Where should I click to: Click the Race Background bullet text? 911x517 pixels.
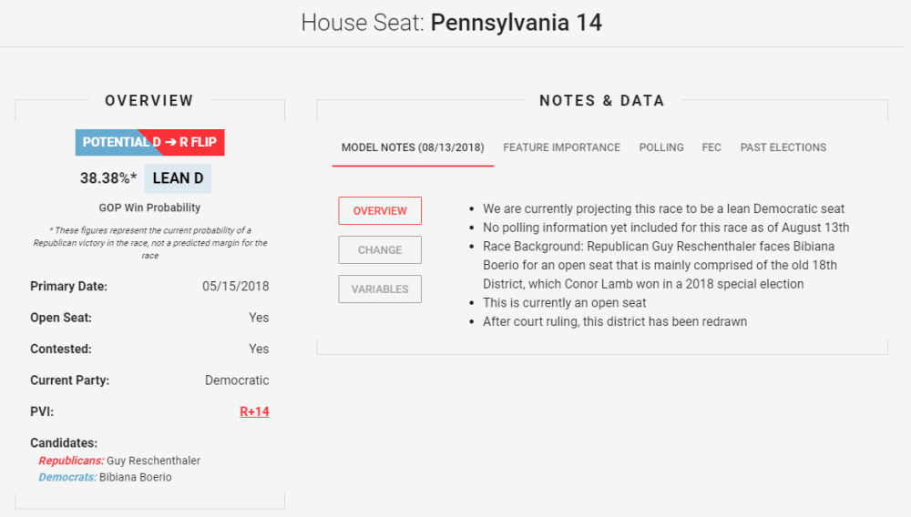pos(658,265)
